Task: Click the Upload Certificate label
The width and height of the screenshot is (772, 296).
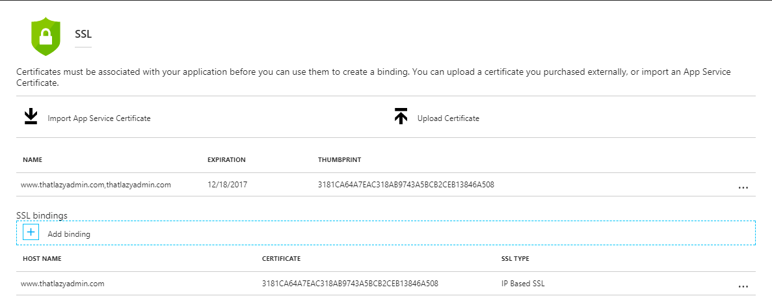Action: tap(448, 118)
